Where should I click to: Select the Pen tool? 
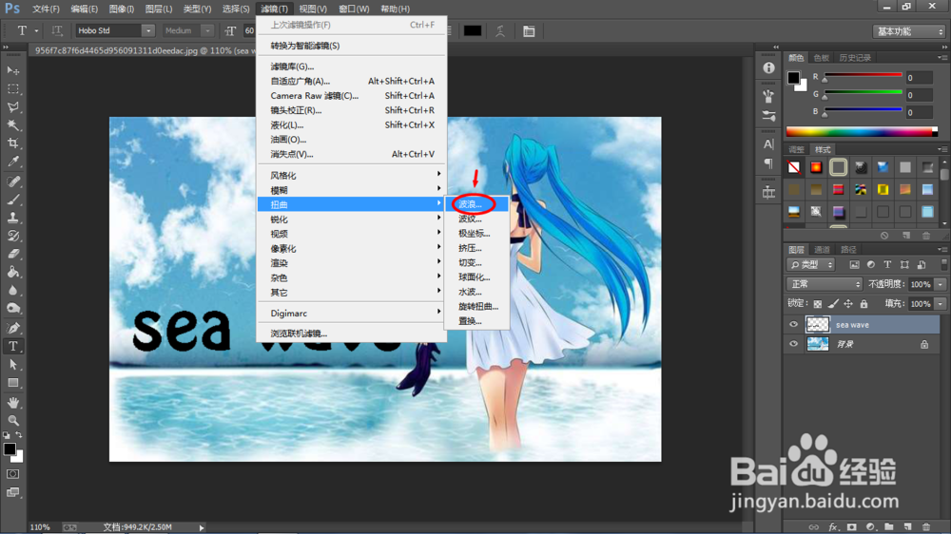pyautogui.click(x=12, y=328)
